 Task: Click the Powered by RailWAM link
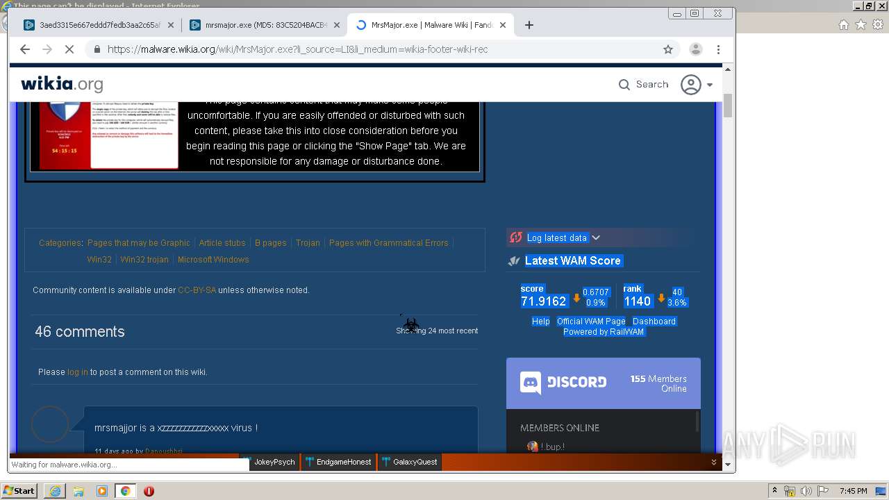(x=604, y=332)
